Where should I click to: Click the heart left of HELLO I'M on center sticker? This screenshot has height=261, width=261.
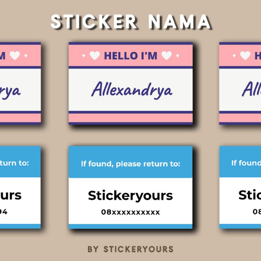(94, 56)
